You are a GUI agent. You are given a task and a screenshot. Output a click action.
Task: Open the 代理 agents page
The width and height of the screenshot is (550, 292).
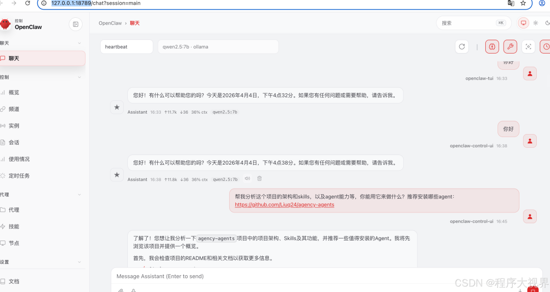[x=14, y=210]
